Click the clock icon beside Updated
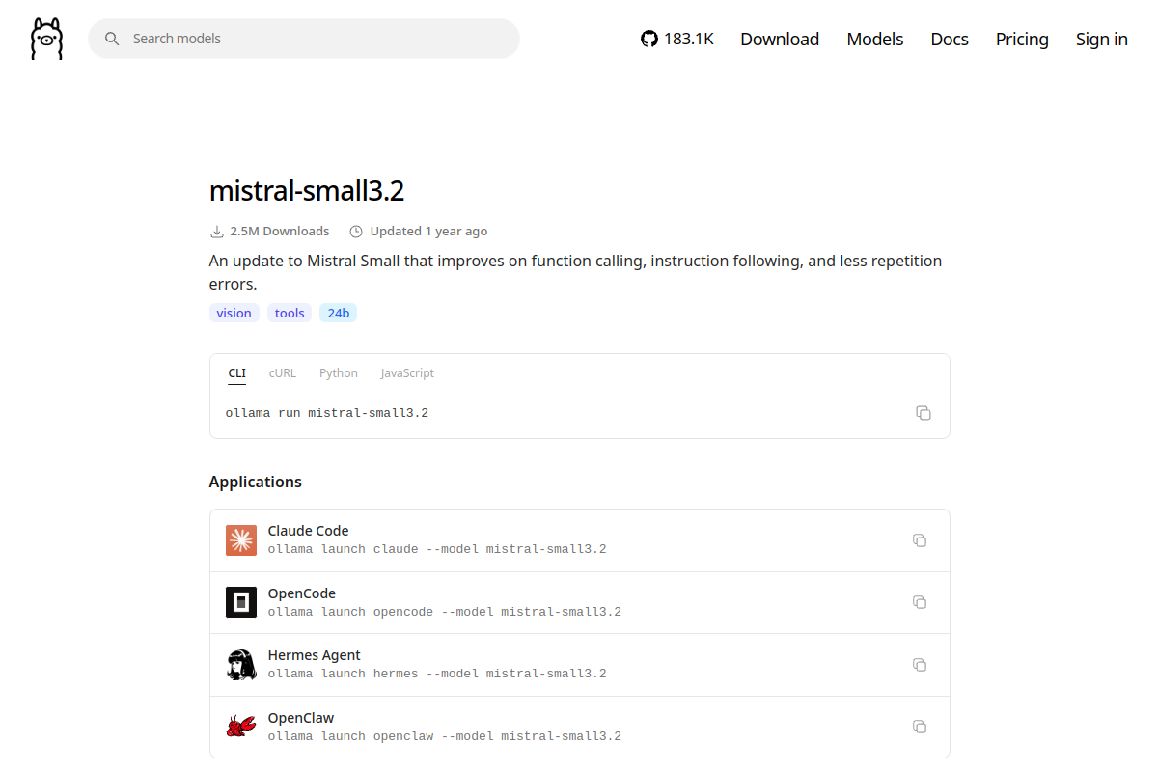The height and width of the screenshot is (772, 1158). coord(356,232)
